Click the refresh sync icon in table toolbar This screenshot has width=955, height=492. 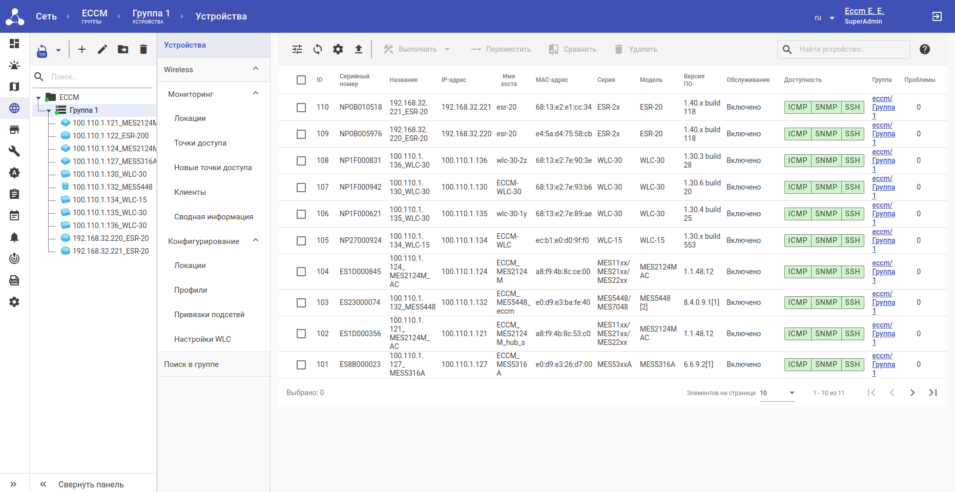coord(318,49)
